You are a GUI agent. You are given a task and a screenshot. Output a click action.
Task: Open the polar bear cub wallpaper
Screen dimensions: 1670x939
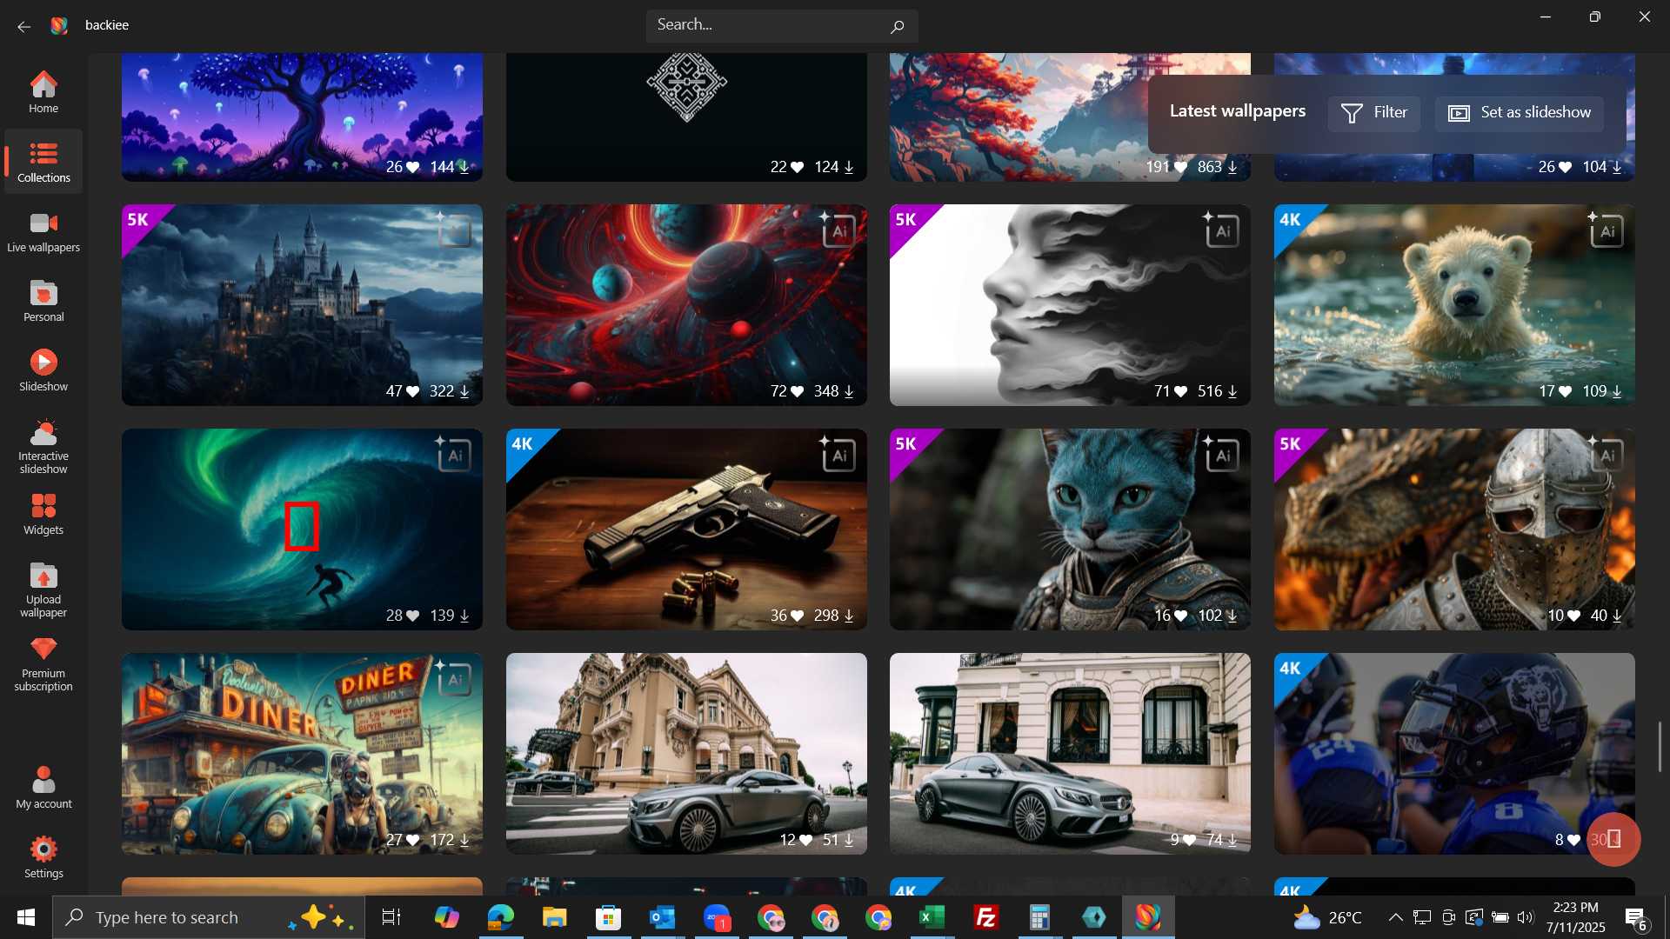(x=1454, y=305)
